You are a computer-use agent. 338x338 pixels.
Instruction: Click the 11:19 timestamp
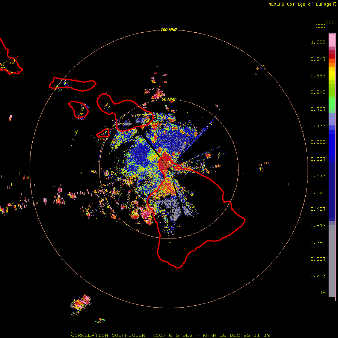[x=262, y=335]
